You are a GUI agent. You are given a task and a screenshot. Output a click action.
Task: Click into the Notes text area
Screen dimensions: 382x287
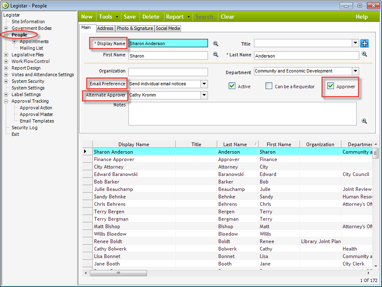242,113
